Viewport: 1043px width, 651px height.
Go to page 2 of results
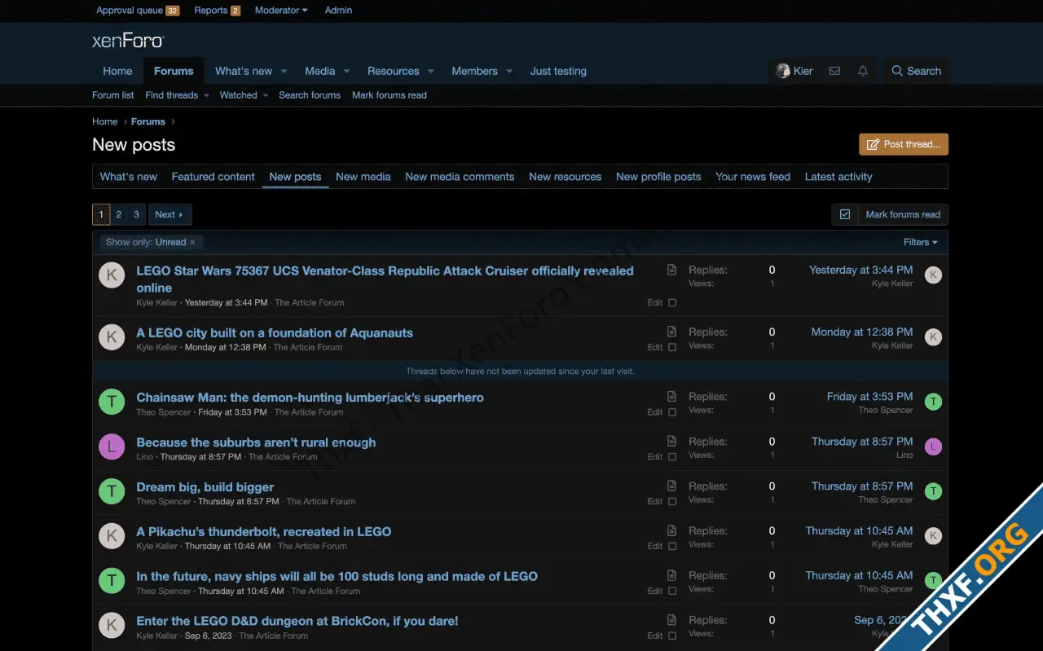(118, 214)
